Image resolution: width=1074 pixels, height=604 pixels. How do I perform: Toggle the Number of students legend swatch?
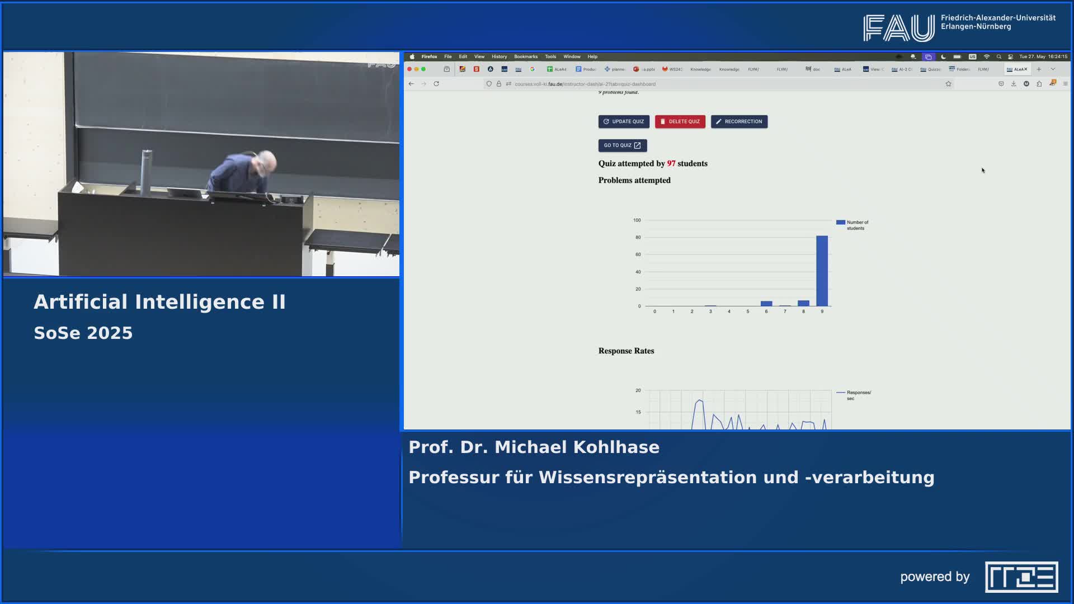click(840, 223)
